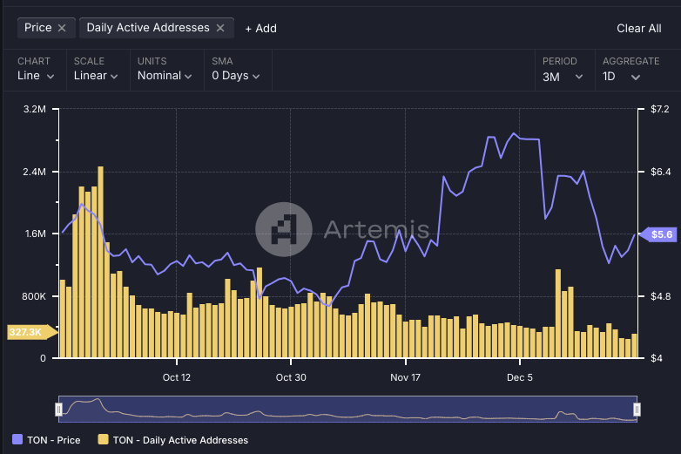This screenshot has height=454, width=681.
Task: Remove the Price metric chip
Action: (x=62, y=28)
